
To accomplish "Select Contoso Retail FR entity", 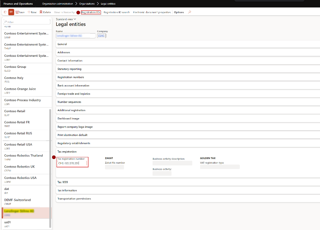I will [26, 124].
